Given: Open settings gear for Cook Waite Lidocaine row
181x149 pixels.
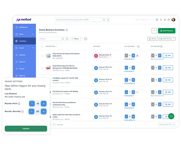Looking at the screenshot, I should [96, 68].
